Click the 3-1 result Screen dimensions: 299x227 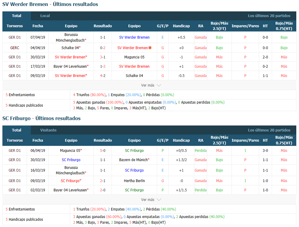[x=103, y=57]
